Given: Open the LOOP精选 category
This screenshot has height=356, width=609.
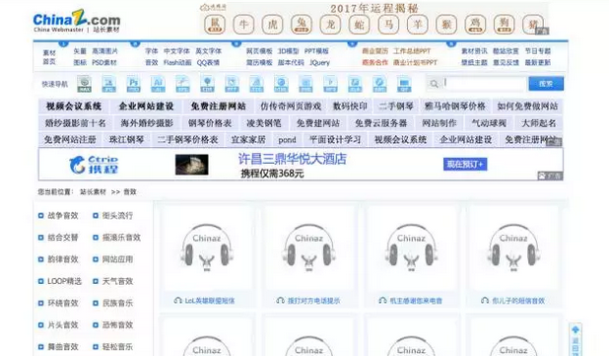Looking at the screenshot, I should click(x=64, y=281).
